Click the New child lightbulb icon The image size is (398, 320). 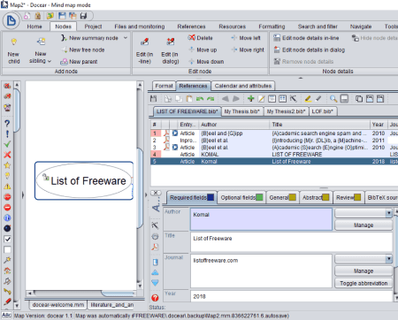(x=13, y=42)
